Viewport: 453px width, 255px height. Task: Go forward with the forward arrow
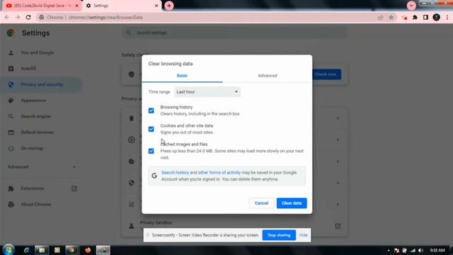click(x=18, y=17)
